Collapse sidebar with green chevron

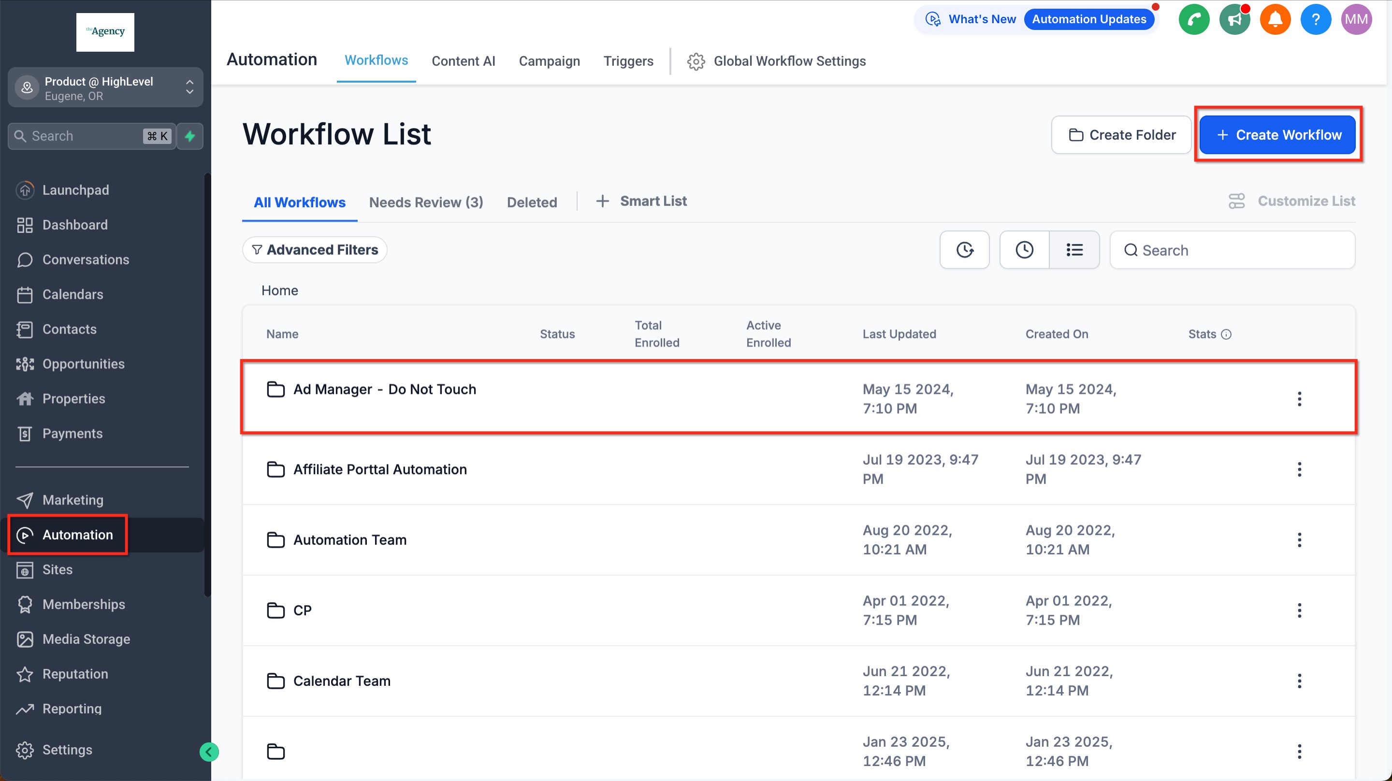pyautogui.click(x=209, y=752)
